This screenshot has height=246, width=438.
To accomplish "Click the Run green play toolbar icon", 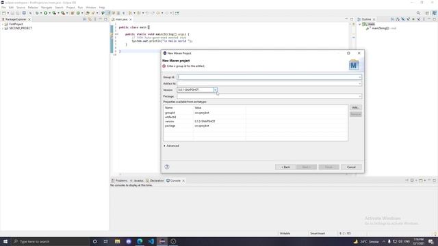I will click(46, 13).
